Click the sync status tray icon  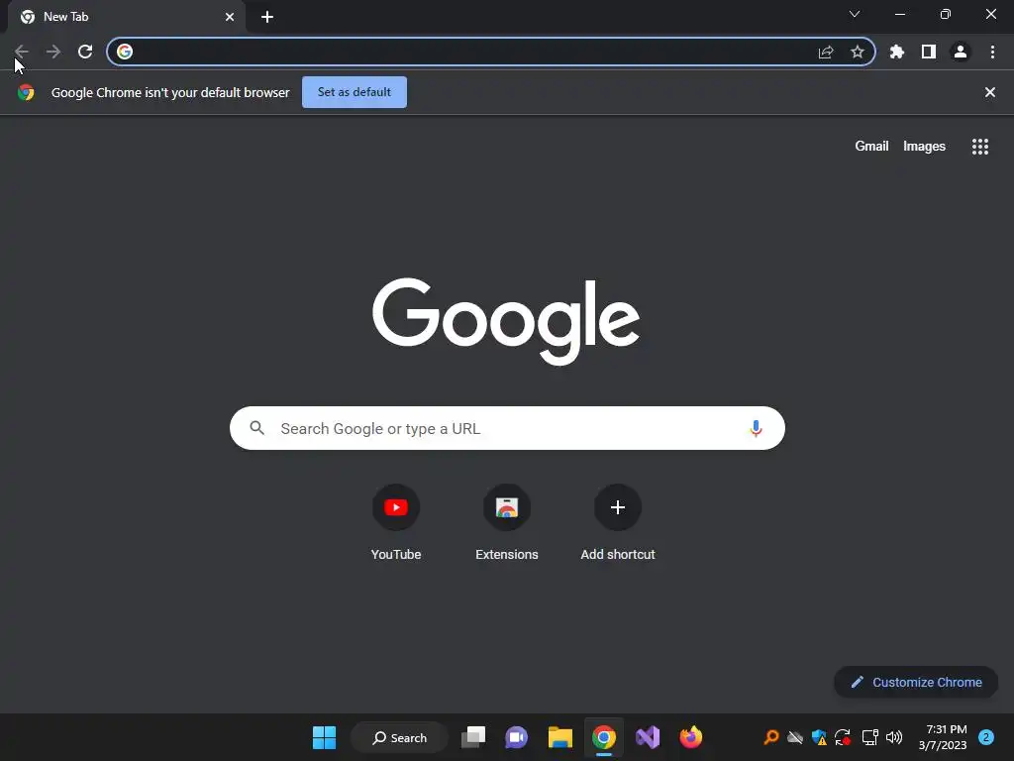(843, 737)
